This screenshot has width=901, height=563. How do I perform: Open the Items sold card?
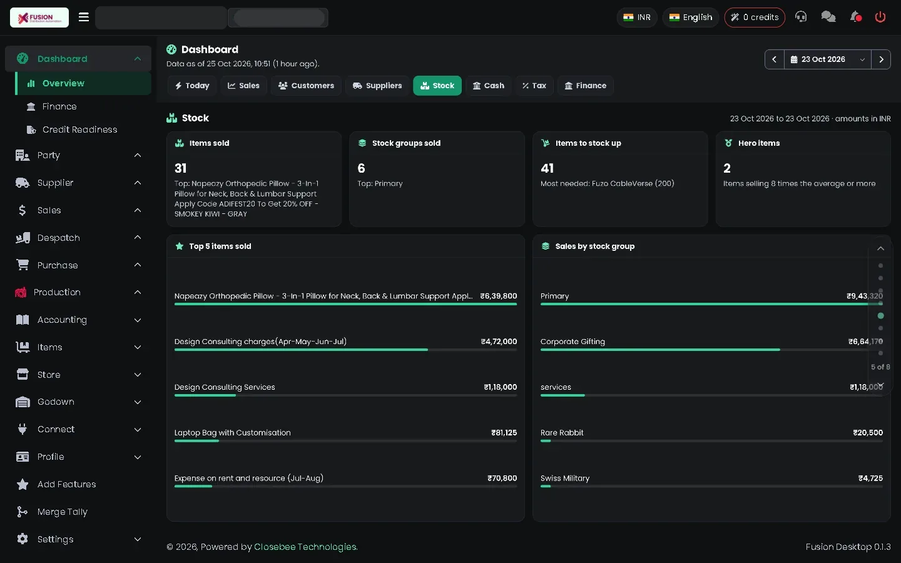[254, 179]
